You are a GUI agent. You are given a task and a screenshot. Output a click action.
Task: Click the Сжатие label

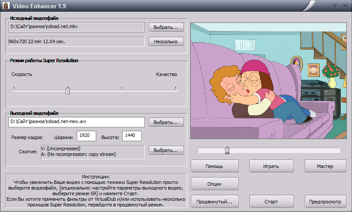[x=28, y=152]
